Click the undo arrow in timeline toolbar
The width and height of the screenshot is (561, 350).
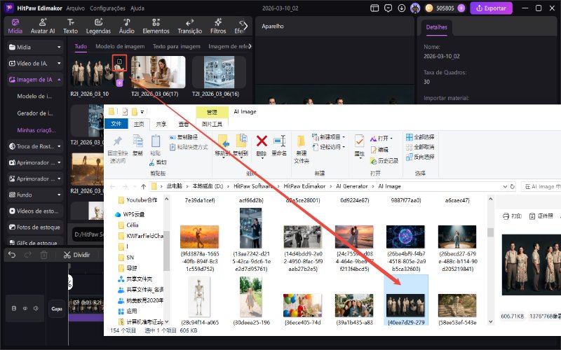click(12, 255)
